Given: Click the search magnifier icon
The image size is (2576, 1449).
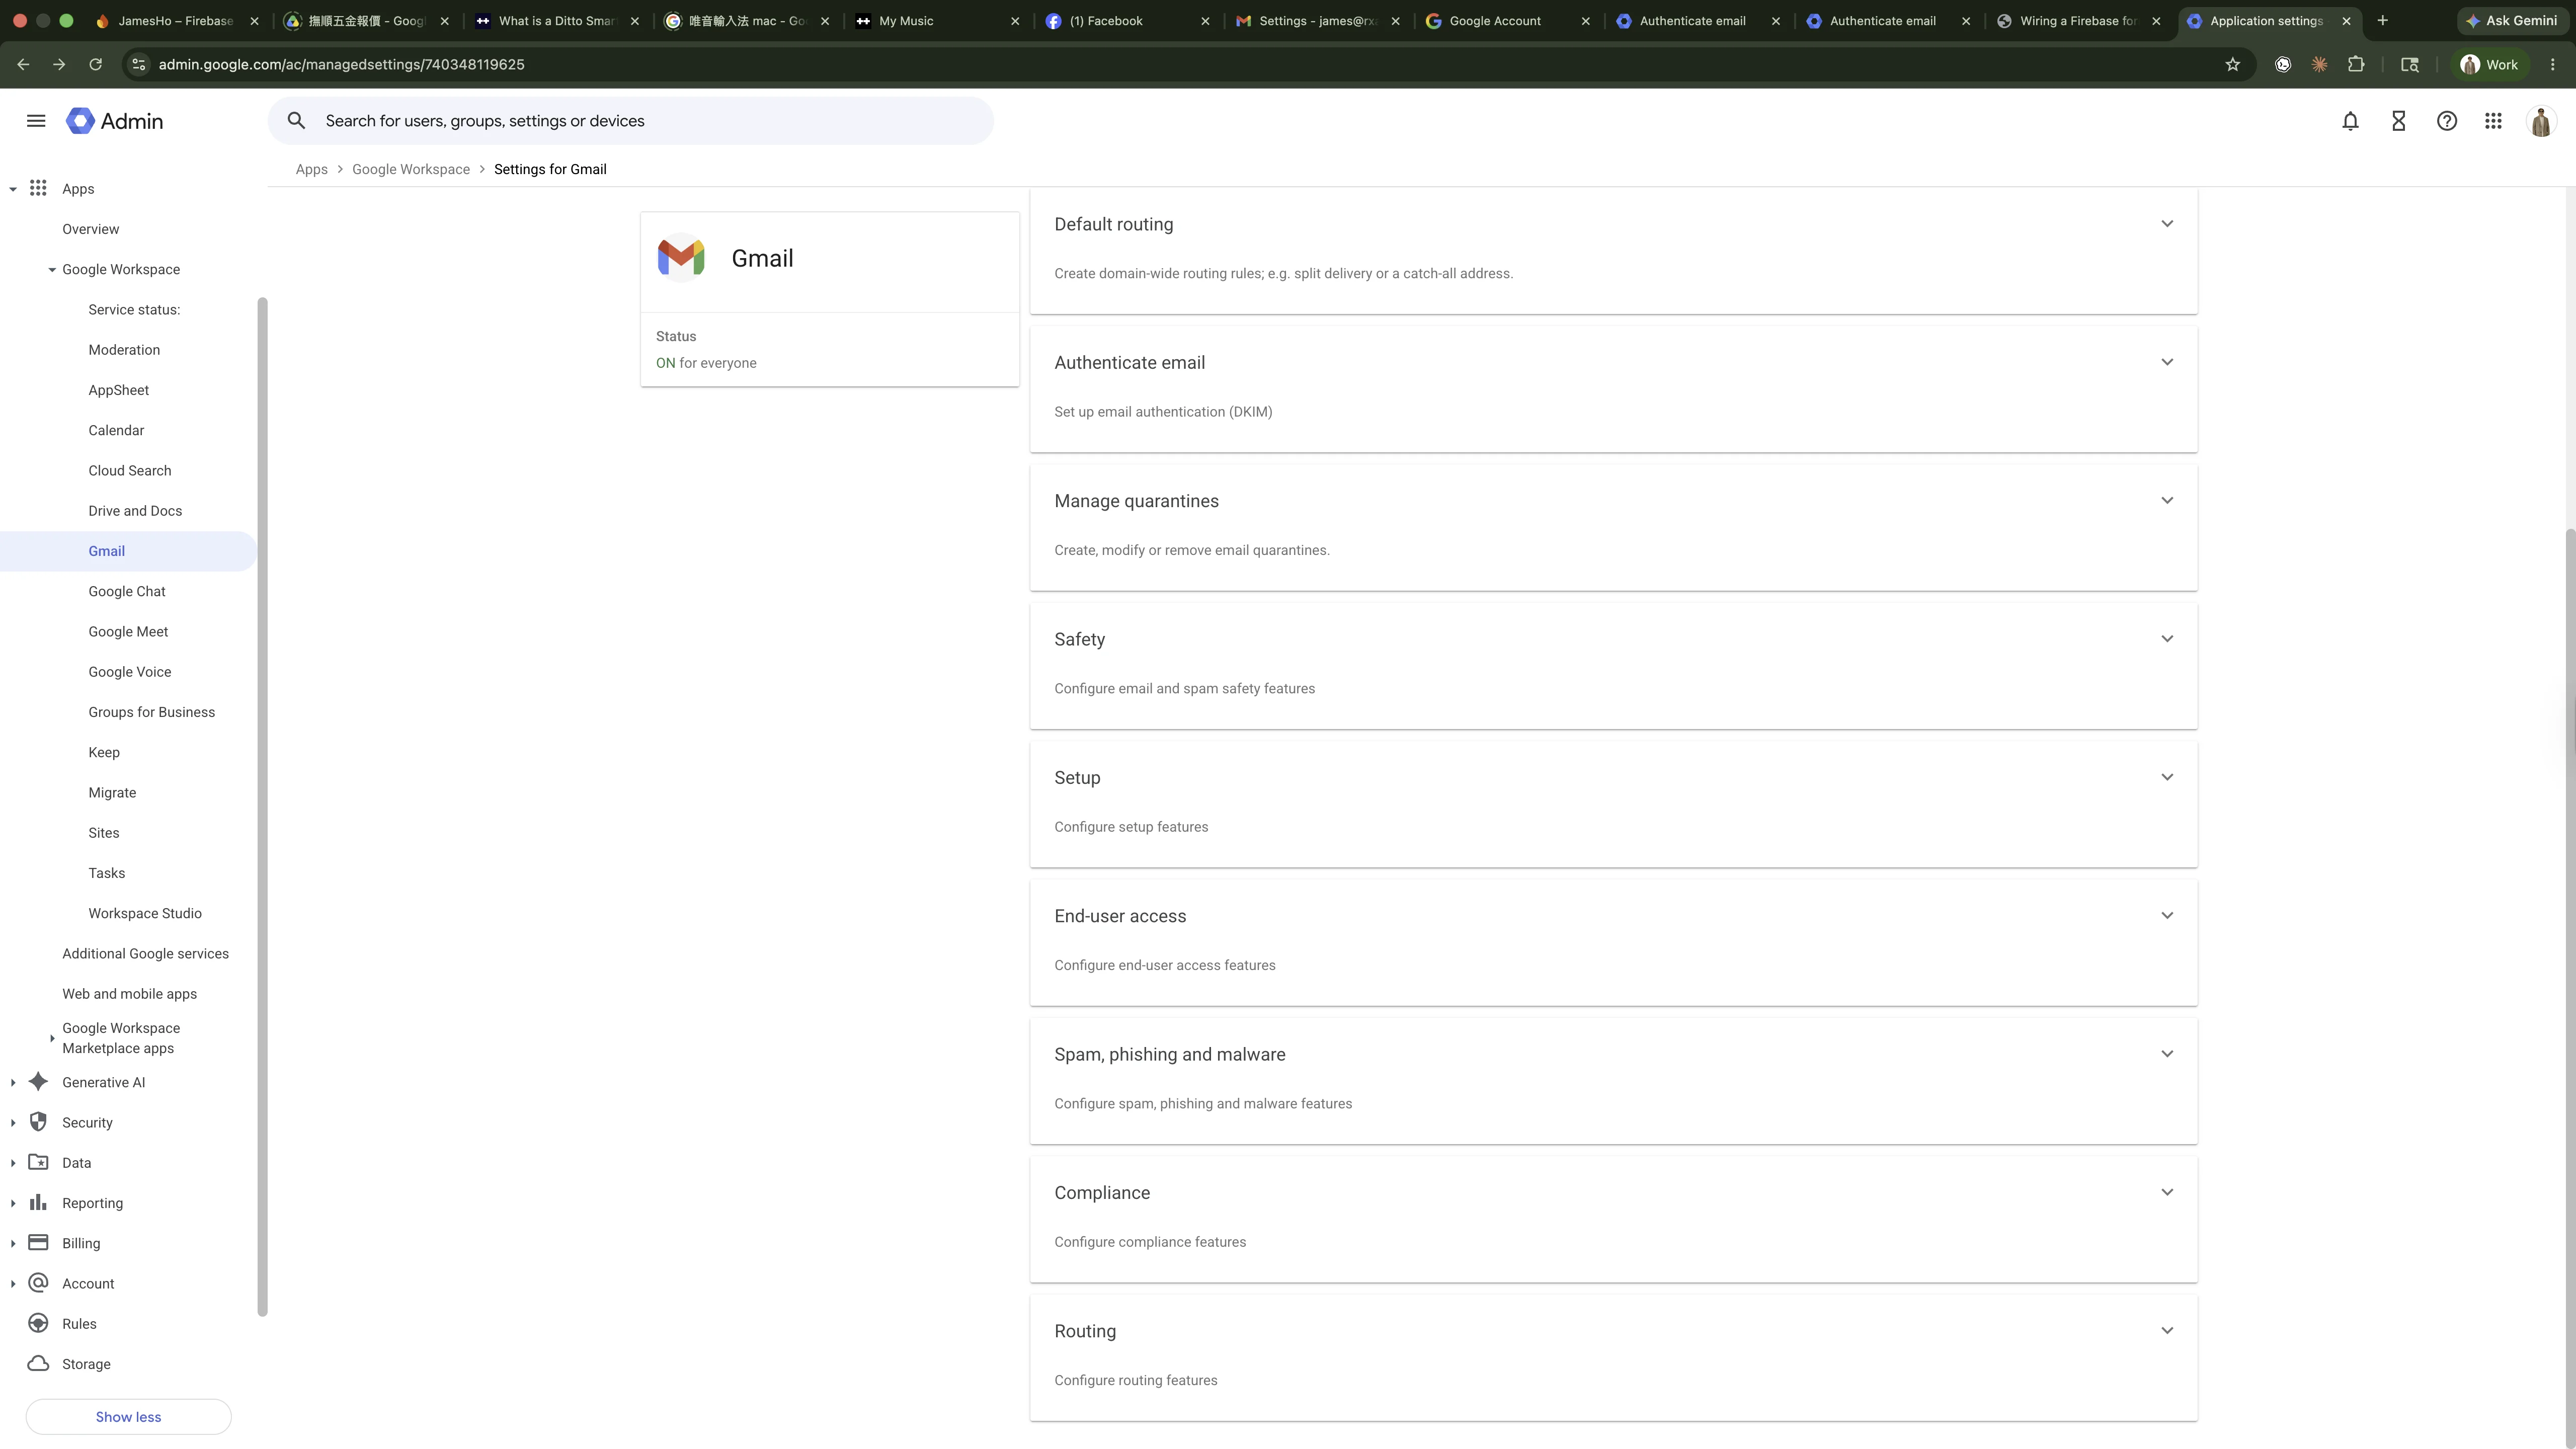Looking at the screenshot, I should 296,121.
